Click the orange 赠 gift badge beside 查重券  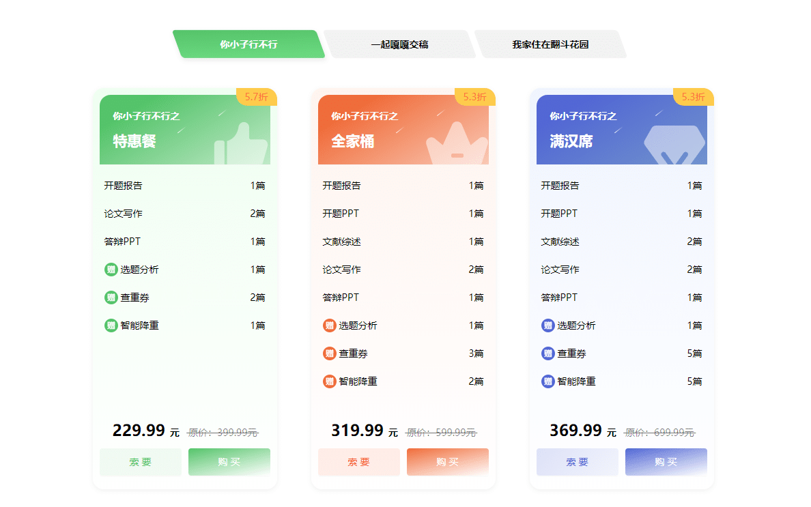tap(328, 353)
